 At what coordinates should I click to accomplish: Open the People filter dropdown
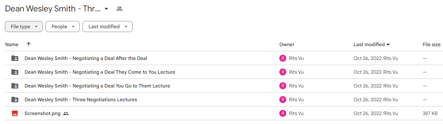tap(62, 27)
